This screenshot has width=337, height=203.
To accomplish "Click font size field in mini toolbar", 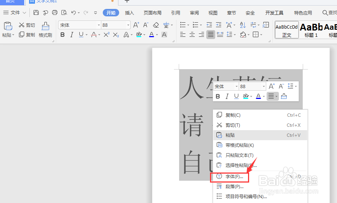I will (x=250, y=87).
